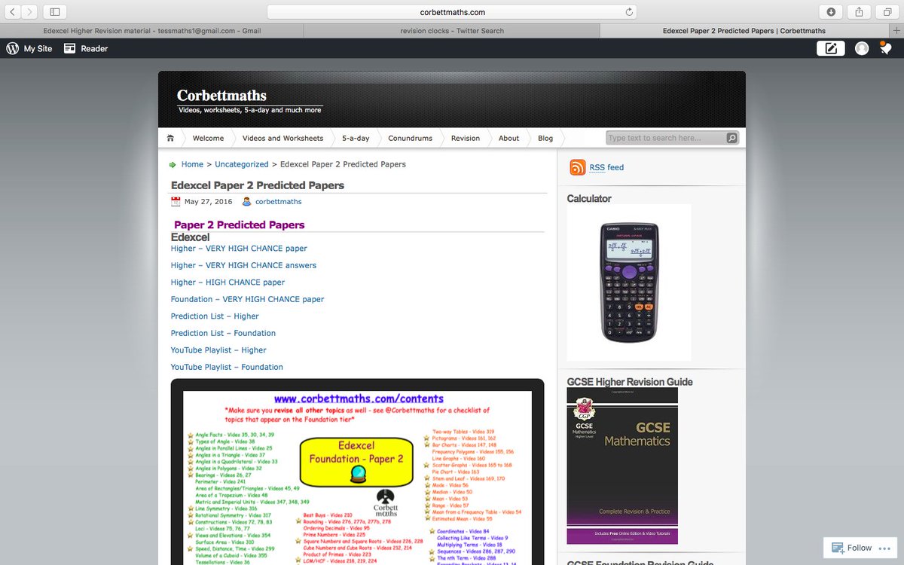The image size is (904, 565).
Task: Click the author person icon
Action: pos(246,202)
